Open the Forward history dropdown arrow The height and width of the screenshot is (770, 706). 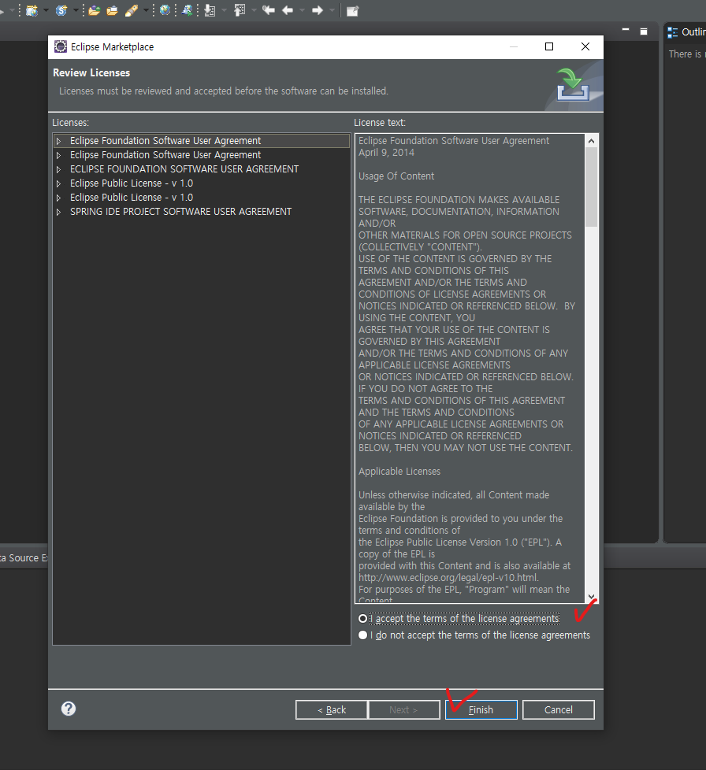(x=332, y=10)
